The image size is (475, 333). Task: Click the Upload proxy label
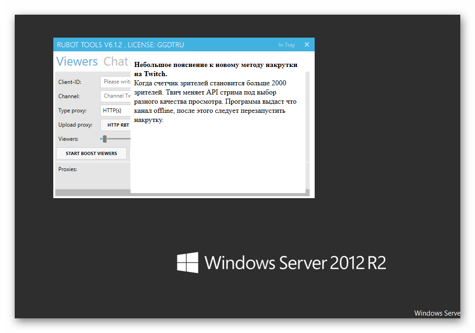[75, 125]
